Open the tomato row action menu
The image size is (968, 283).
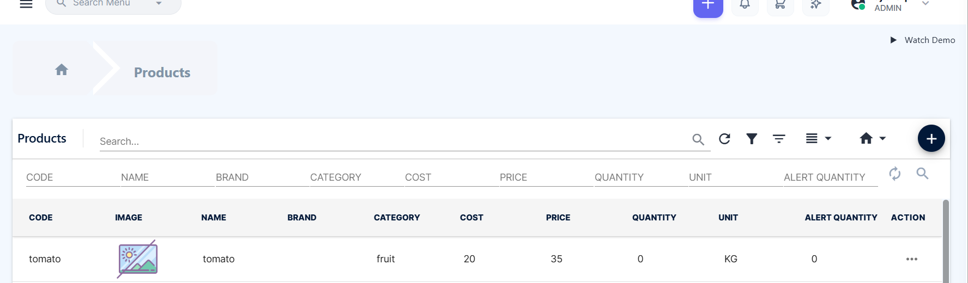911,259
